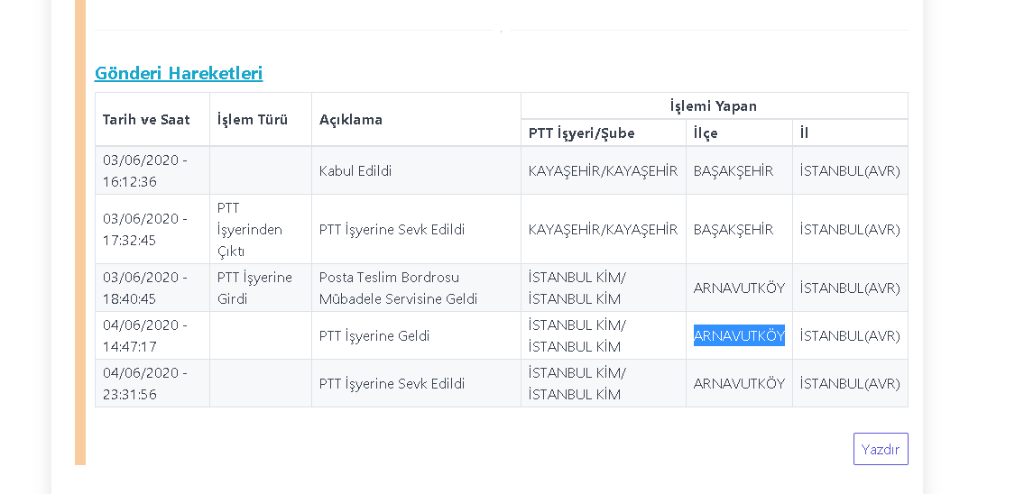Image resolution: width=1015 pixels, height=494 pixels.
Task: Click the Posta Teslim Bordrosu description cell
Action: (398, 288)
